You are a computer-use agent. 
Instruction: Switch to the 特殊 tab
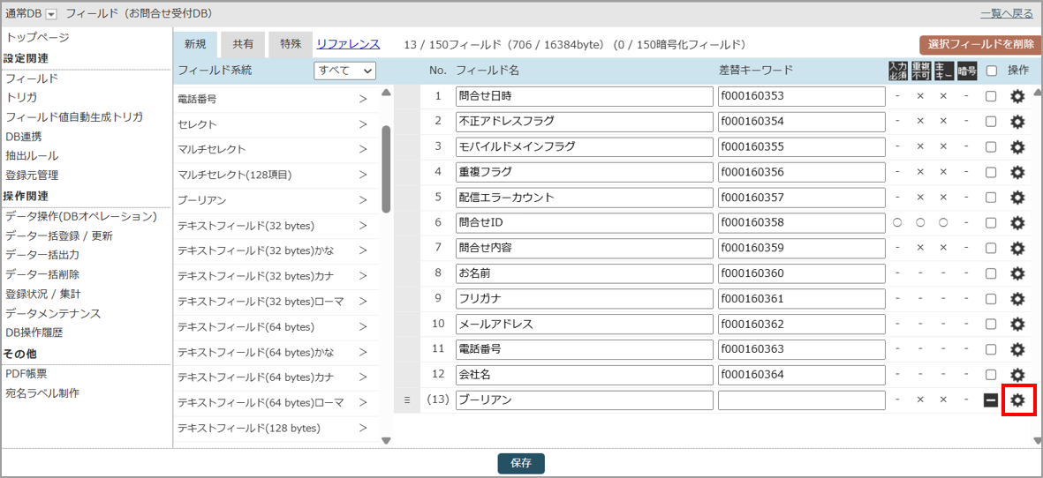(290, 44)
